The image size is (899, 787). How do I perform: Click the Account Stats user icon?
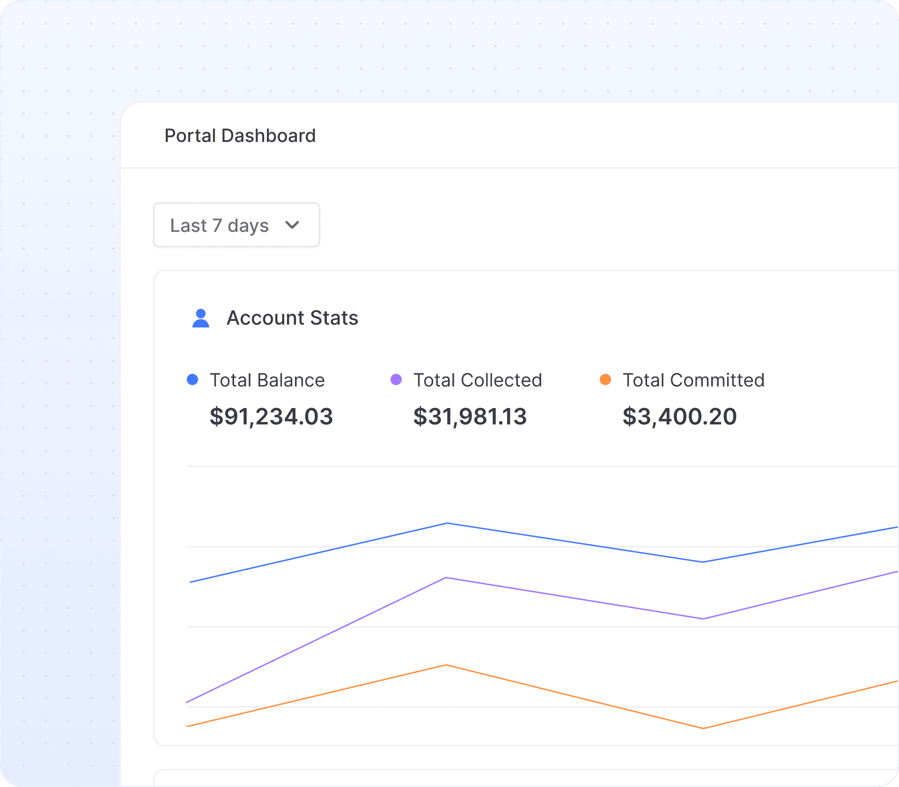[x=201, y=318]
